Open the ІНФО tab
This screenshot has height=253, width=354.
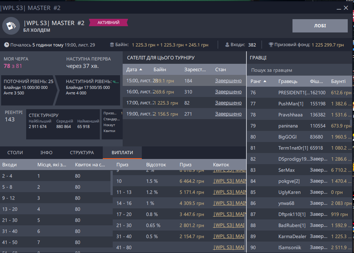tap(46, 152)
